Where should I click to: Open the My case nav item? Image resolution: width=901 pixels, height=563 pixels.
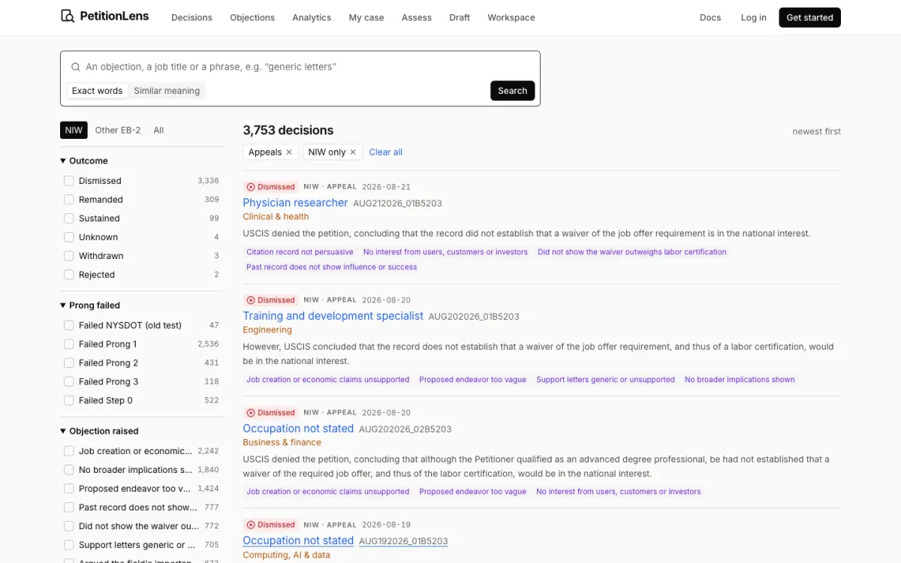tap(366, 17)
